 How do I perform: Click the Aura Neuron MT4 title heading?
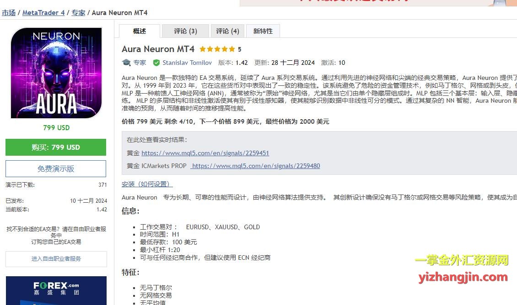coord(158,49)
